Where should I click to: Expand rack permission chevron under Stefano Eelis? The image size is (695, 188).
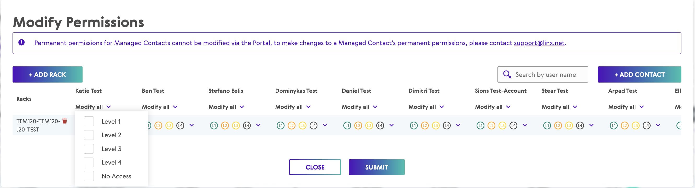point(258,125)
